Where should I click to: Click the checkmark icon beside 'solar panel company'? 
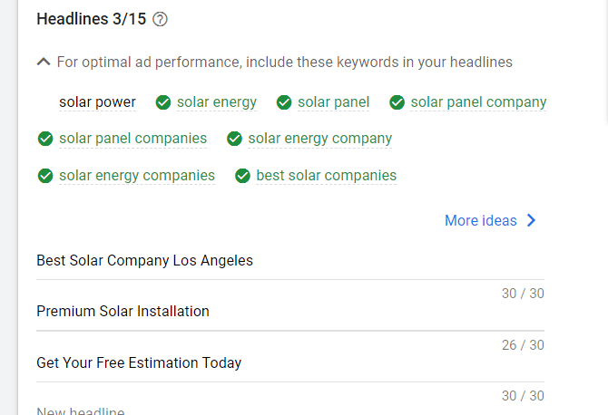click(397, 102)
